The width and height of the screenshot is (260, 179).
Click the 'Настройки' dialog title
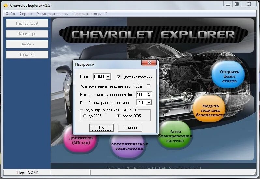(85, 64)
